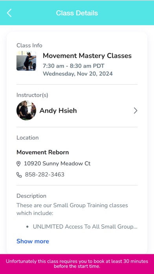This screenshot has width=154, height=274.
Task: Go back using the header arrow
Action: [9, 13]
